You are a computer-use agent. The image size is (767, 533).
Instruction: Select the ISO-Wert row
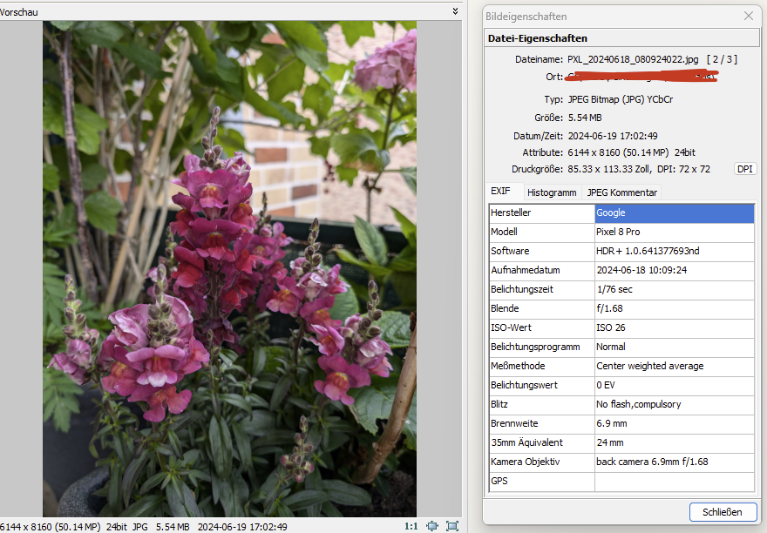point(541,327)
